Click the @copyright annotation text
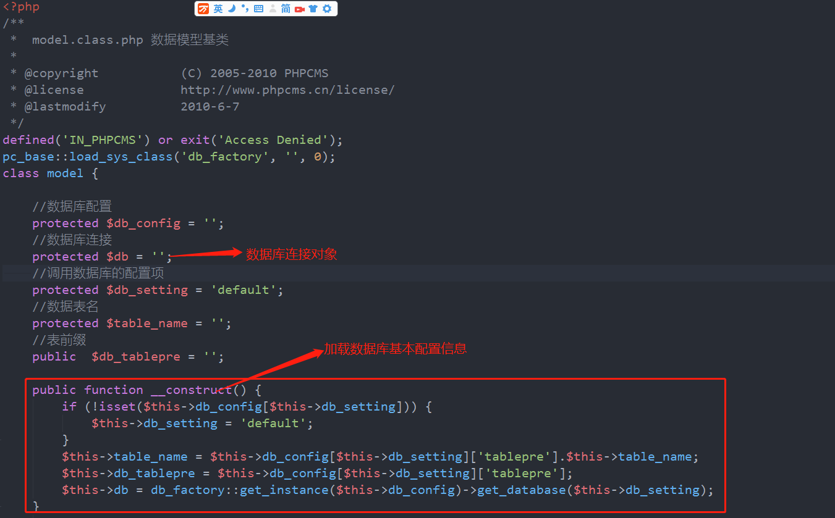This screenshot has width=835, height=518. [61, 73]
